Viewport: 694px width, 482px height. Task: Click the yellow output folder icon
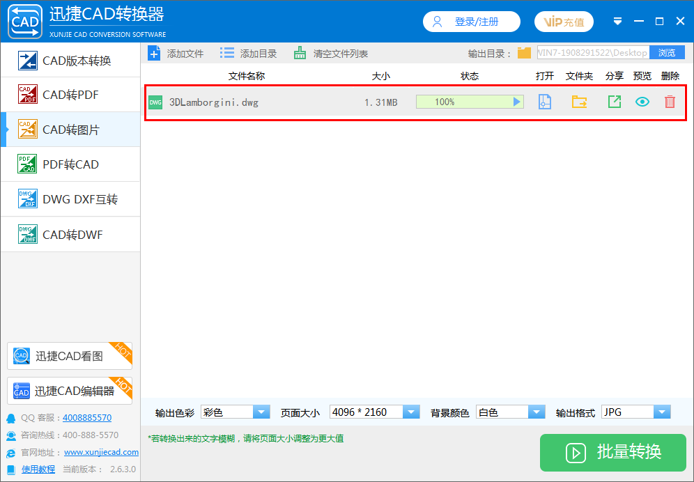[x=524, y=53]
